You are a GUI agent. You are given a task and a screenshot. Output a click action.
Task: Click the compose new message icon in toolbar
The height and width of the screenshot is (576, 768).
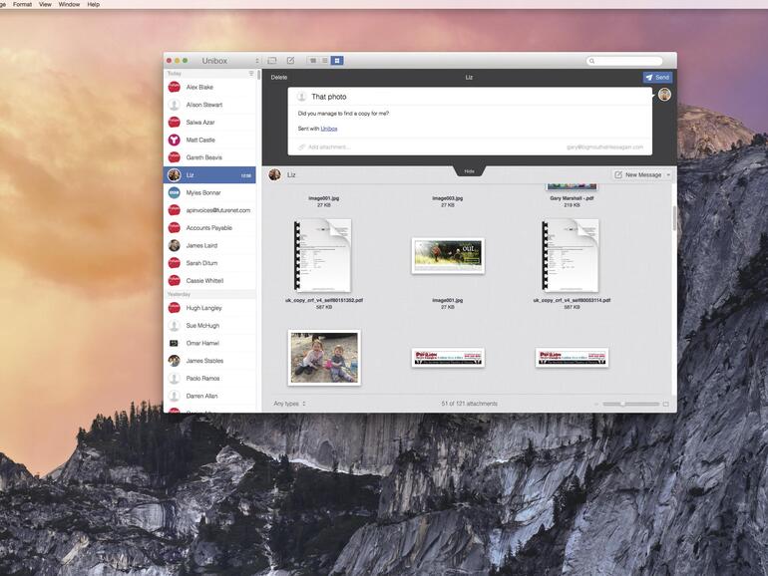click(290, 61)
